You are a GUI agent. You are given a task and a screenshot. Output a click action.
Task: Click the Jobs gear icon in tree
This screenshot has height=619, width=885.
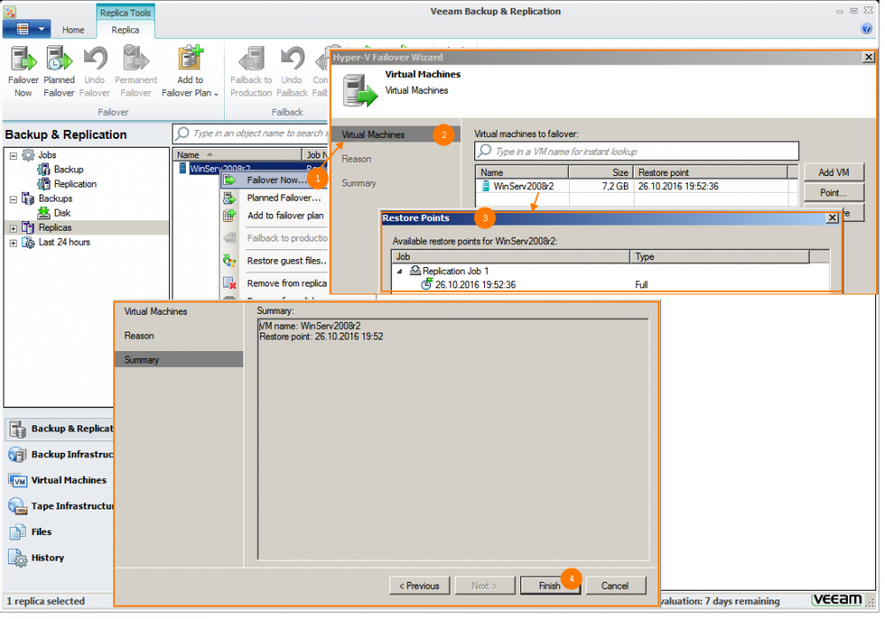click(x=27, y=155)
